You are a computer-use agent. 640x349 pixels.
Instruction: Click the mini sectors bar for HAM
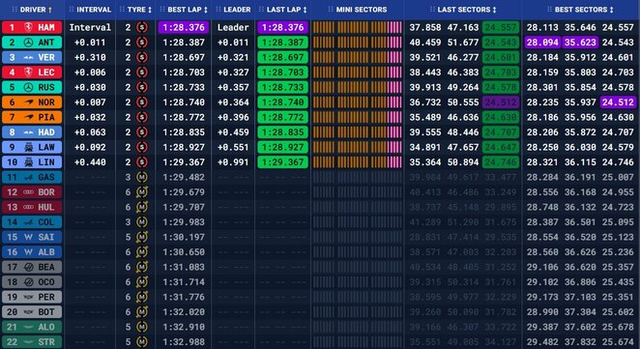(x=357, y=27)
